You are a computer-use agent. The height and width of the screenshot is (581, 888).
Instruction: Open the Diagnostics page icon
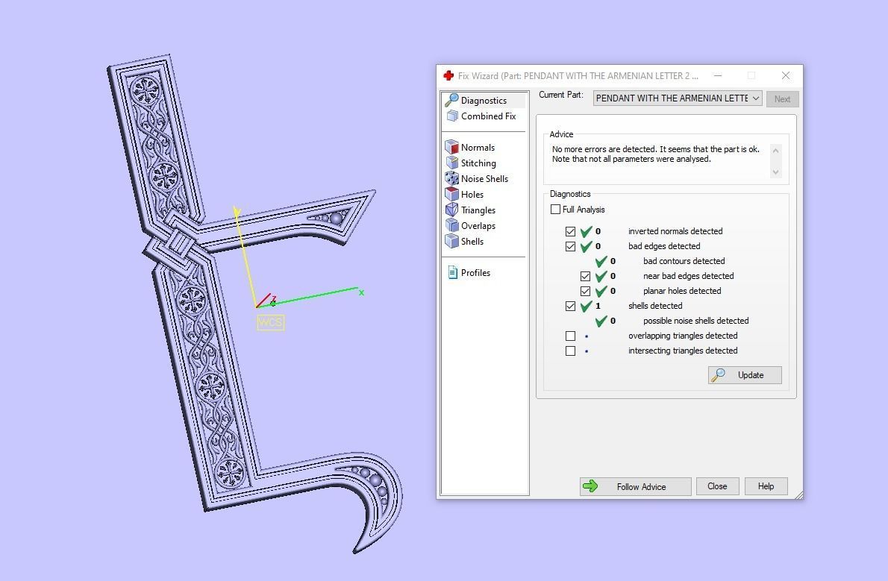451,100
